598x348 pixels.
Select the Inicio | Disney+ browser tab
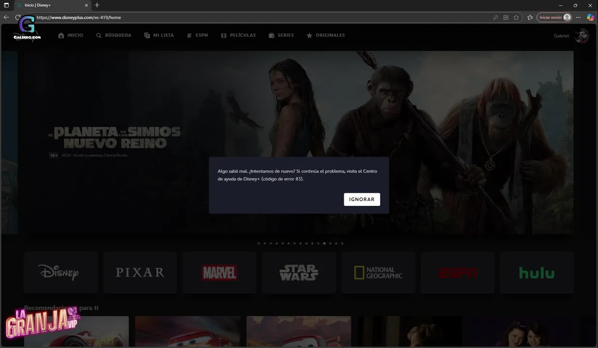52,5
